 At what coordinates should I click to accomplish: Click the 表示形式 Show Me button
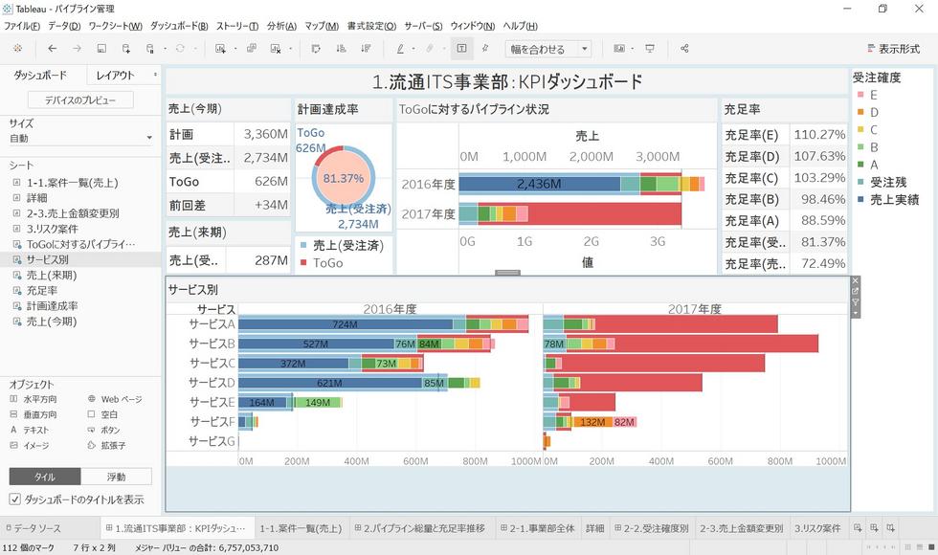pyautogui.click(x=892, y=49)
